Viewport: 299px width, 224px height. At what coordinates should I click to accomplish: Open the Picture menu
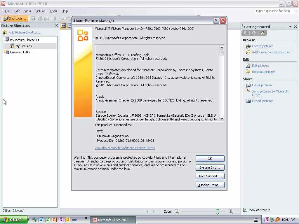[40, 11]
